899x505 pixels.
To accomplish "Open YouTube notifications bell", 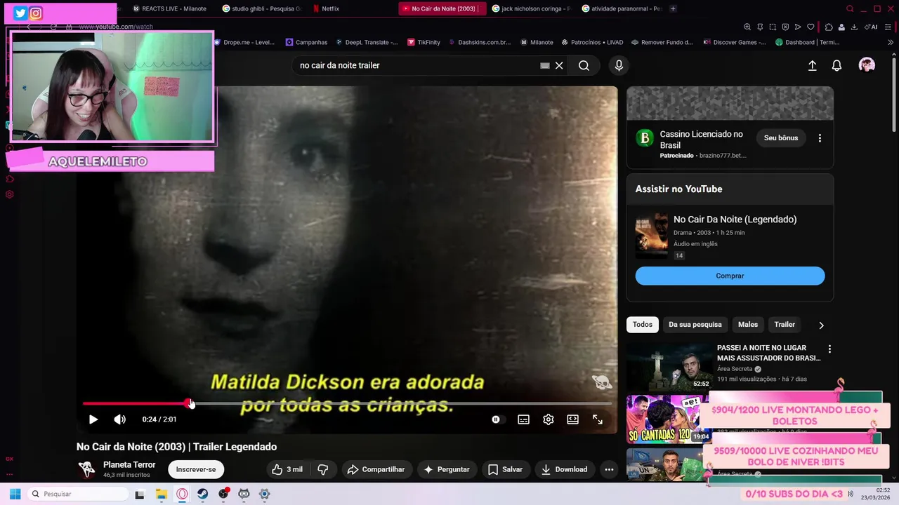I will 836,65.
